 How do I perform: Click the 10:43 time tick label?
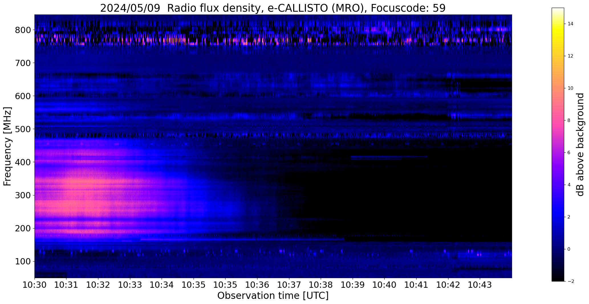[480, 285]
